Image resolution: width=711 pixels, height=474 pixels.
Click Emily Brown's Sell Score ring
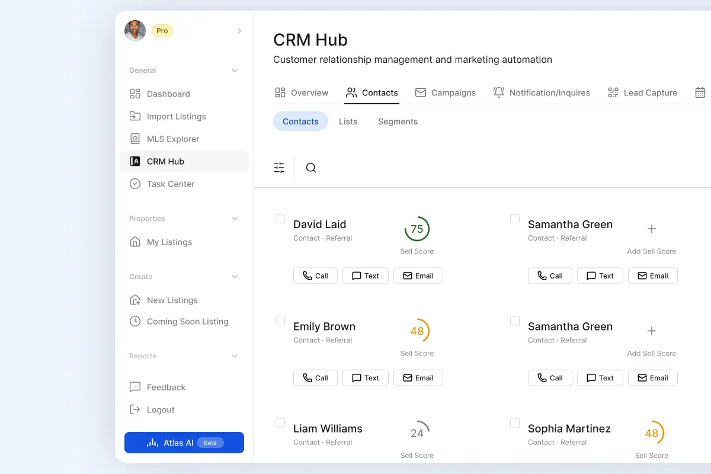pyautogui.click(x=417, y=331)
